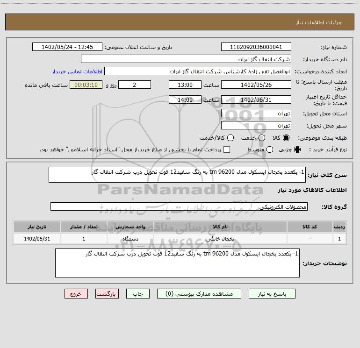
Task: Click the نام دستگاه خریدار field
Action: [186, 59]
